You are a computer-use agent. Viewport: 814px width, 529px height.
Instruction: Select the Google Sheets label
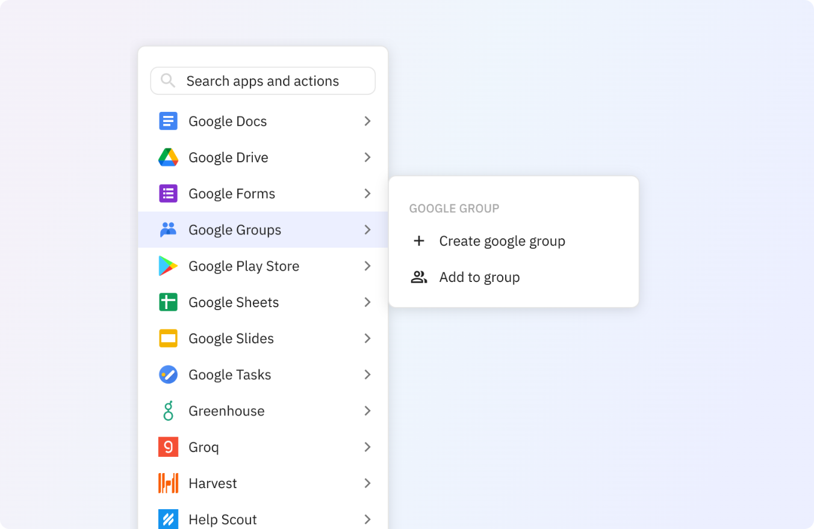tap(234, 302)
